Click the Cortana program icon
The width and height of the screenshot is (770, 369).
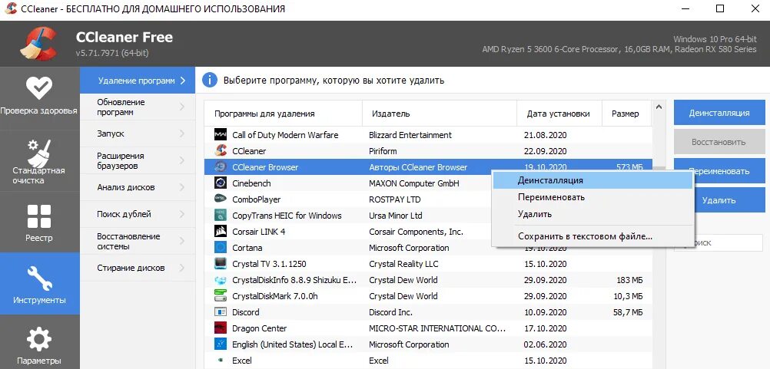[221, 248]
